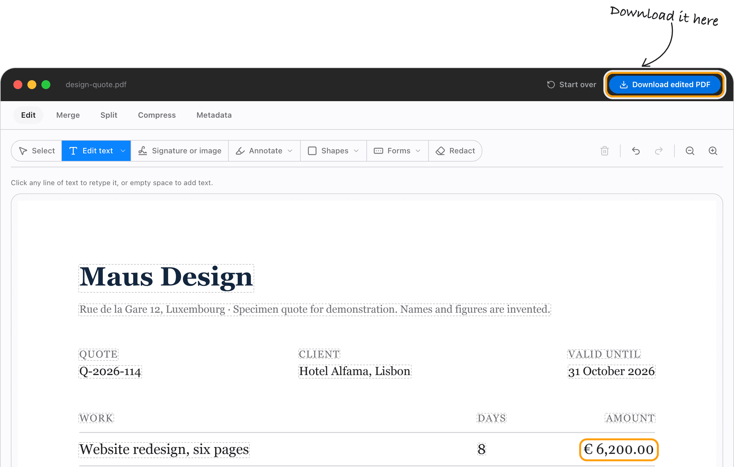Click the "WORK" column header
Screen dimensions: 734x467
pyautogui.click(x=96, y=418)
